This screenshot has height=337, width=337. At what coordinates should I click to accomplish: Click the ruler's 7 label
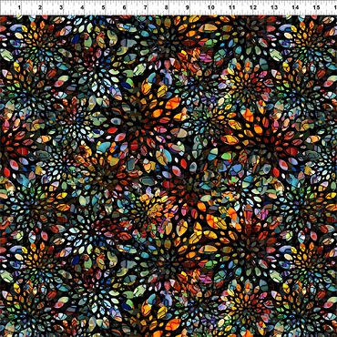(146, 7)
